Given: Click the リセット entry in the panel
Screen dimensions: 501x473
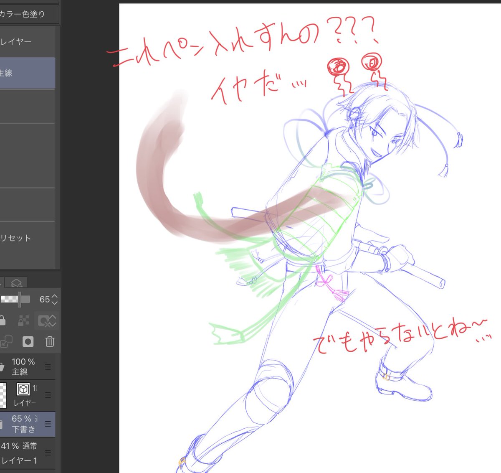Looking at the screenshot, I should (x=28, y=238).
